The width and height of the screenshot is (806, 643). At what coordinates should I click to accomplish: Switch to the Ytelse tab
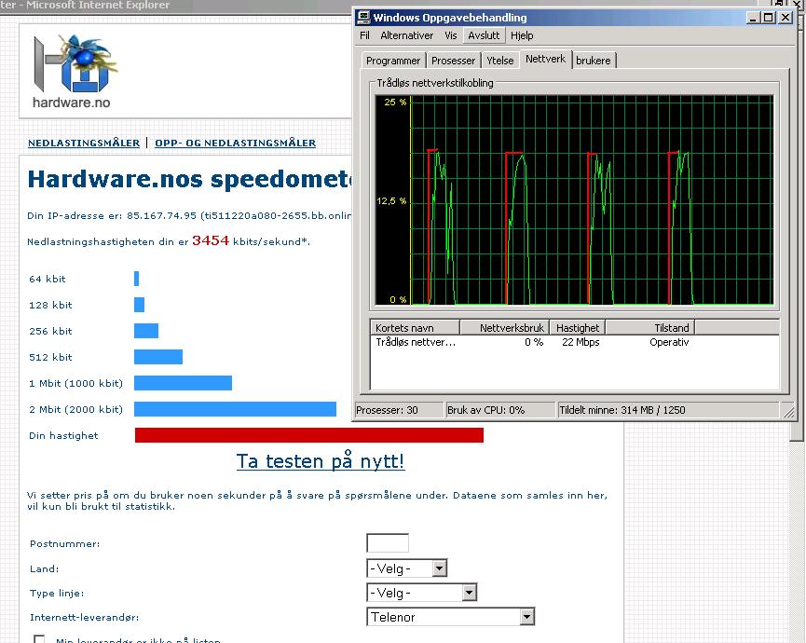pos(500,61)
